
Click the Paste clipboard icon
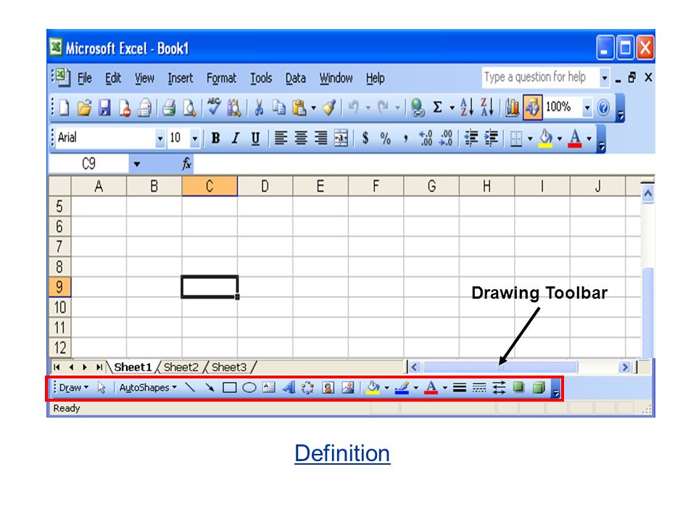coord(299,107)
